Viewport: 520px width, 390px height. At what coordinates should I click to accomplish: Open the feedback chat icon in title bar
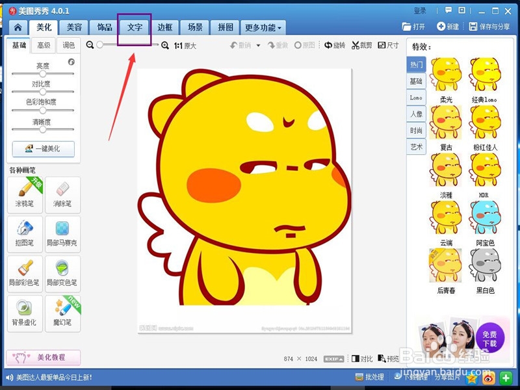448,10
